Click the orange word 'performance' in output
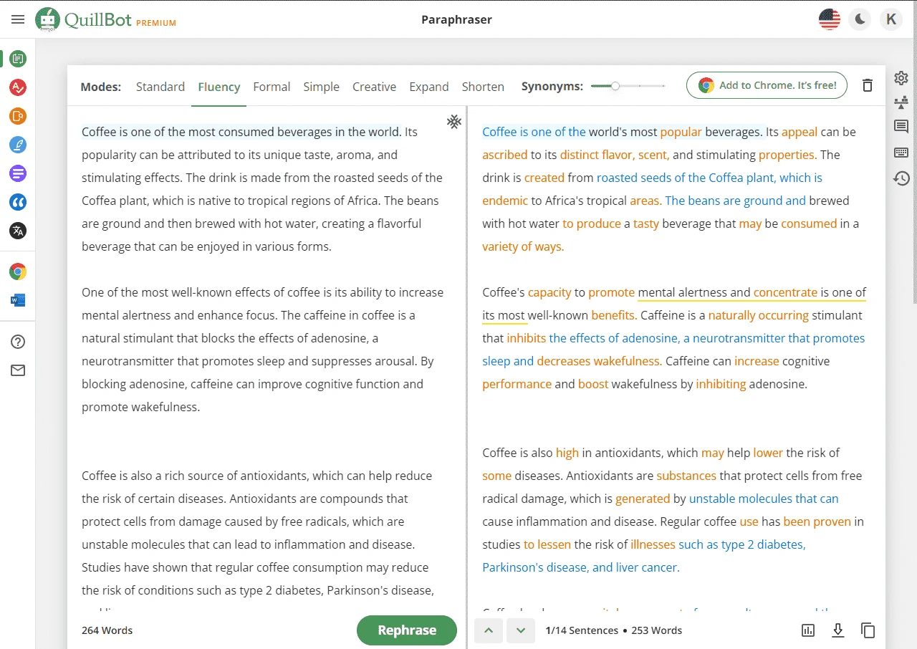 [x=517, y=384]
